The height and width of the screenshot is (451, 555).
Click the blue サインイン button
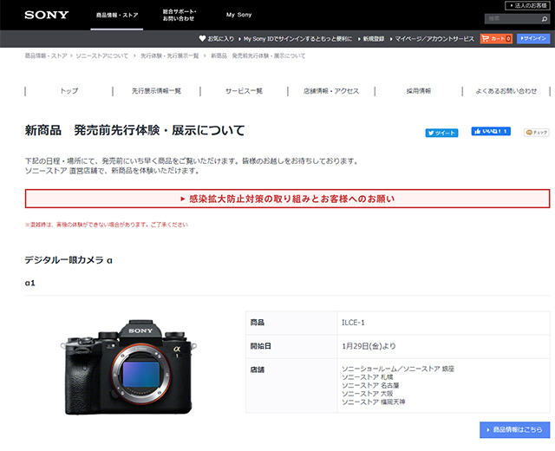tap(533, 39)
